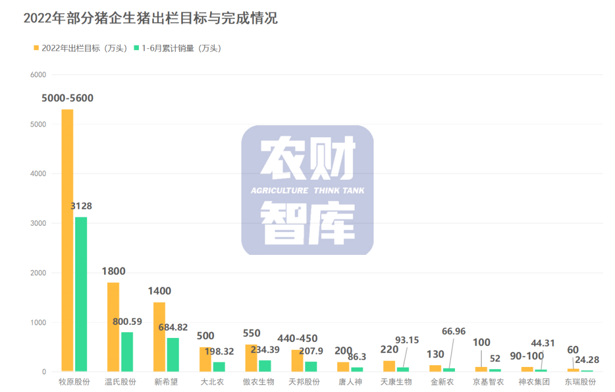Click the data label 90-100
This screenshot has width=615, height=392.
pos(527,356)
